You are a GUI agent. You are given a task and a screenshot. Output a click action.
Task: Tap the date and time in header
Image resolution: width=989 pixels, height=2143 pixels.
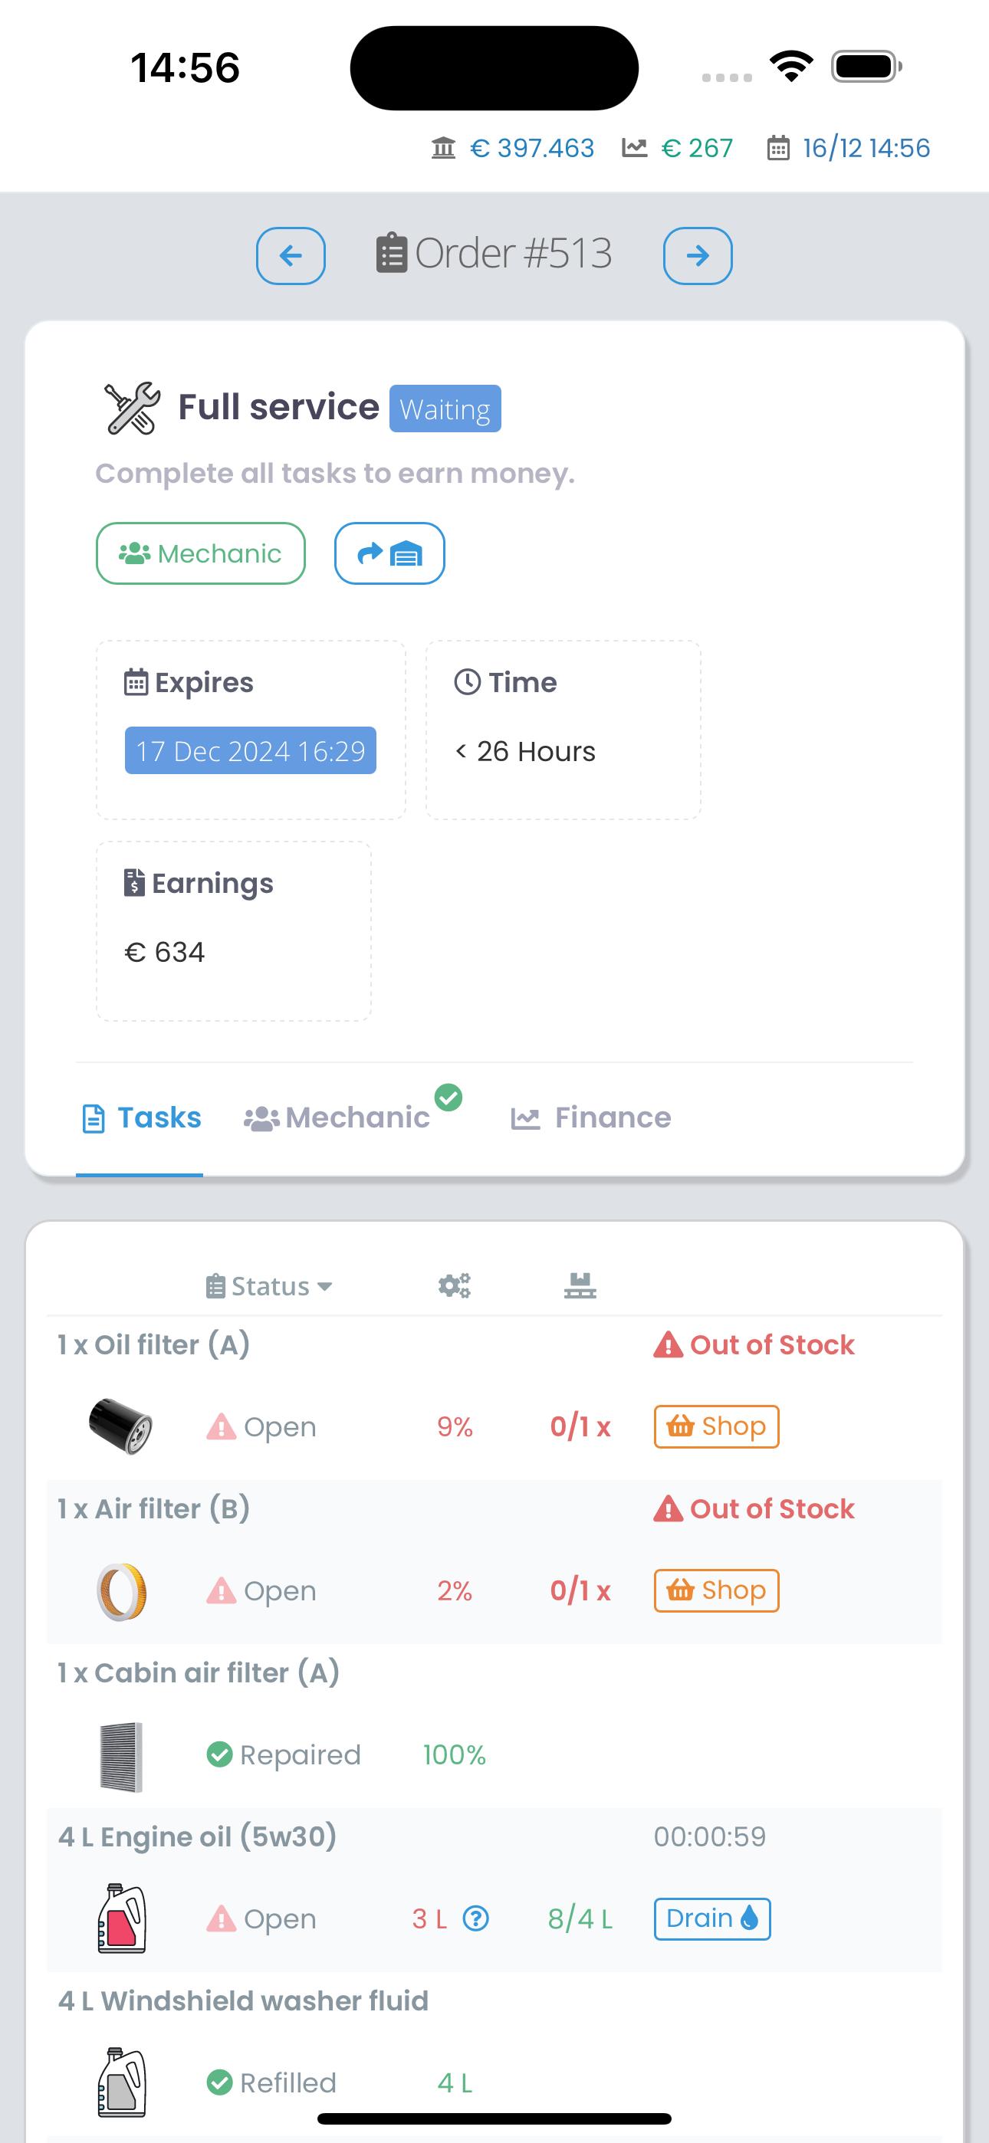point(848,148)
